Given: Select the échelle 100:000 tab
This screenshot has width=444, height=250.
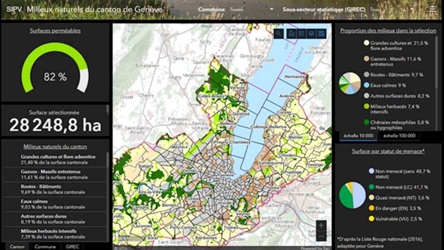Looking at the screenshot, I should click(x=399, y=136).
